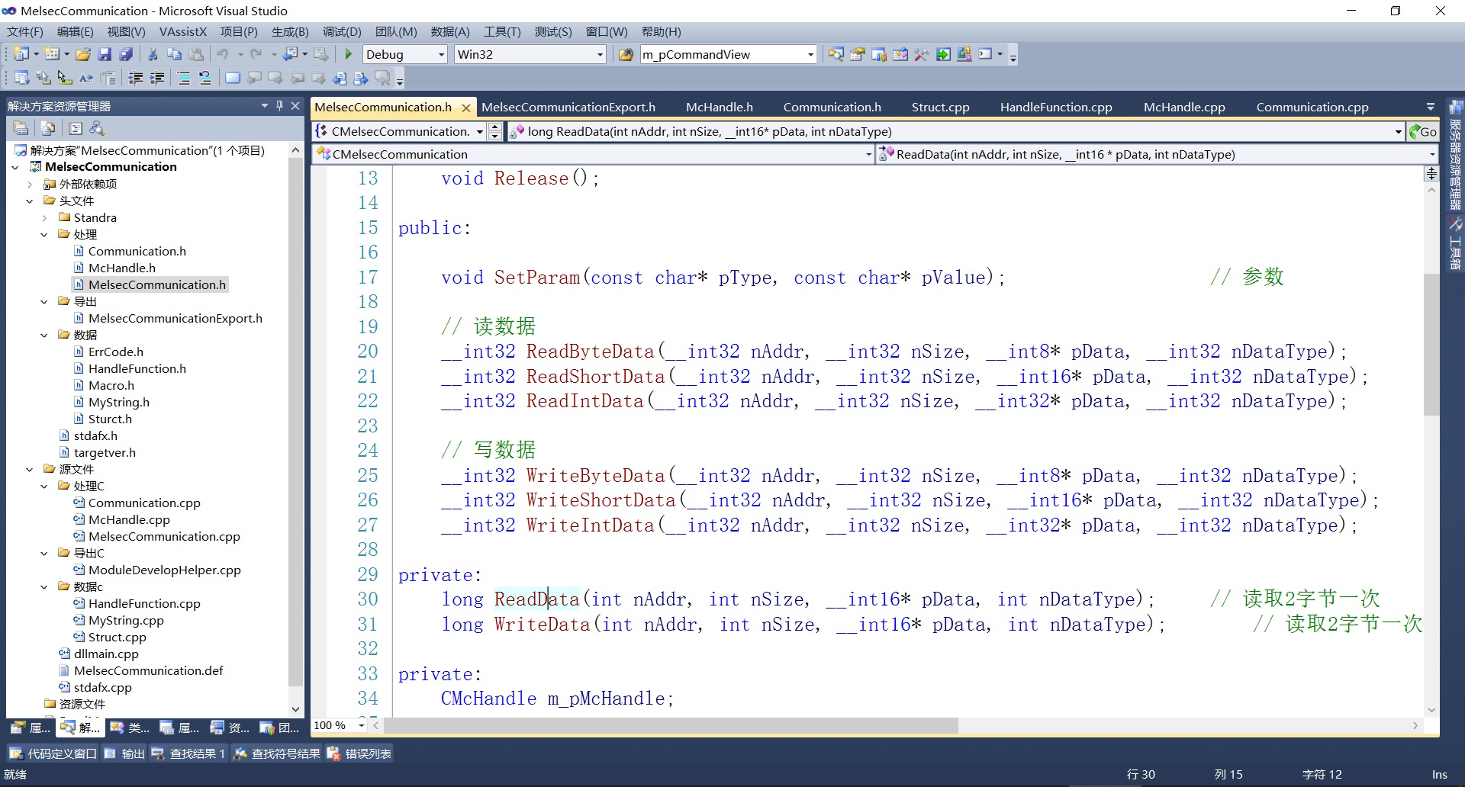Click the editor horizontal scrollbar thumb
The width and height of the screenshot is (1465, 787).
[671, 725]
